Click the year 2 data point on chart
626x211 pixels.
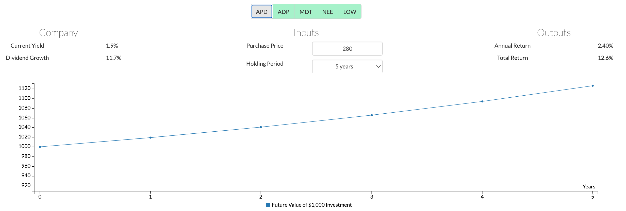(261, 127)
